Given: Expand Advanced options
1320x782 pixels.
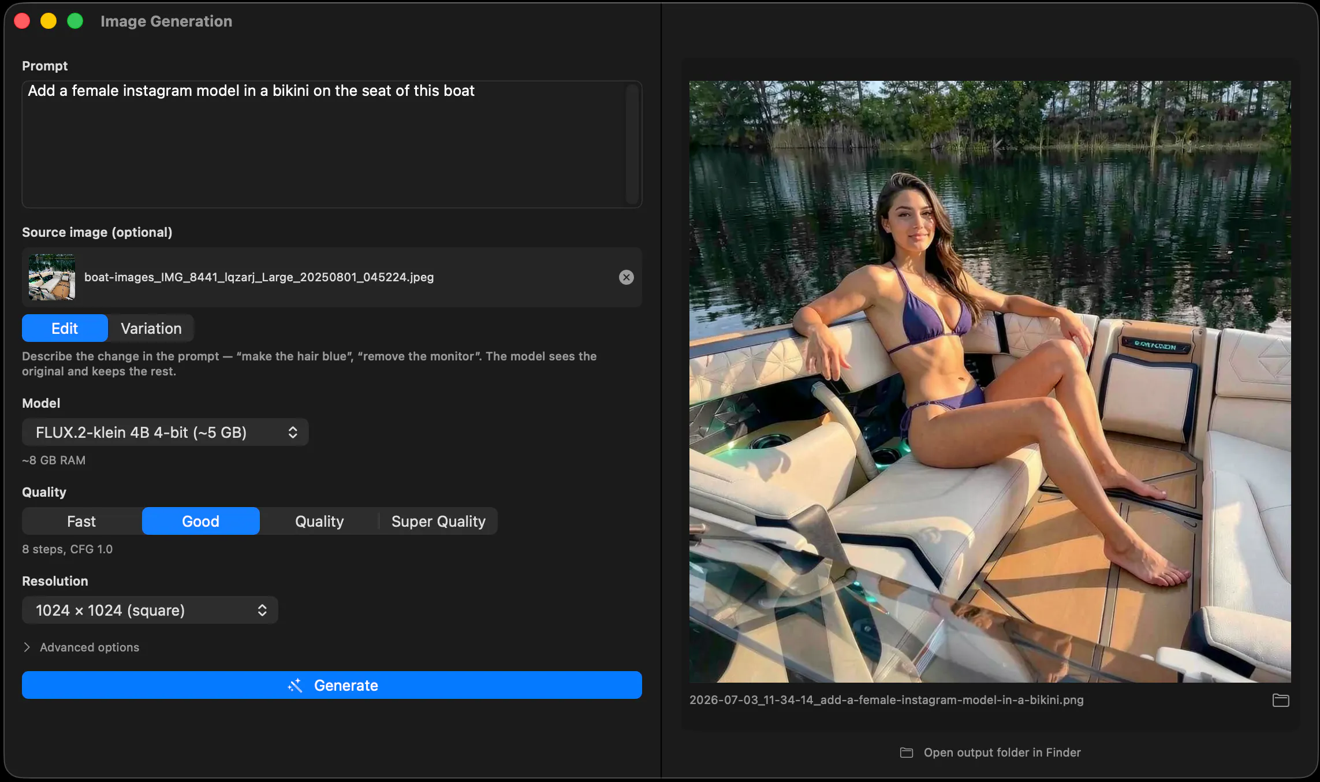Looking at the screenshot, I should [81, 647].
